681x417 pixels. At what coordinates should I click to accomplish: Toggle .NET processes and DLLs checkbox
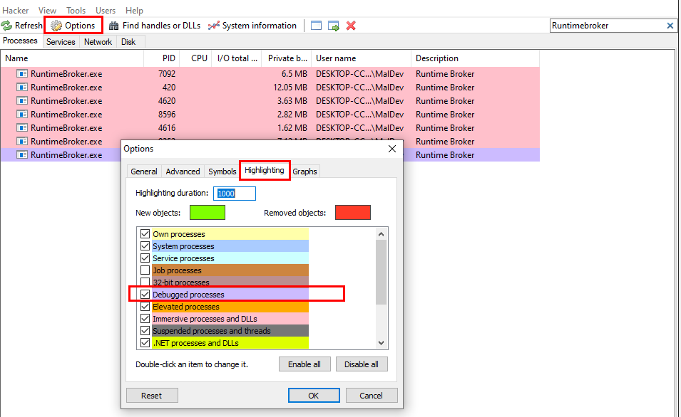(145, 343)
